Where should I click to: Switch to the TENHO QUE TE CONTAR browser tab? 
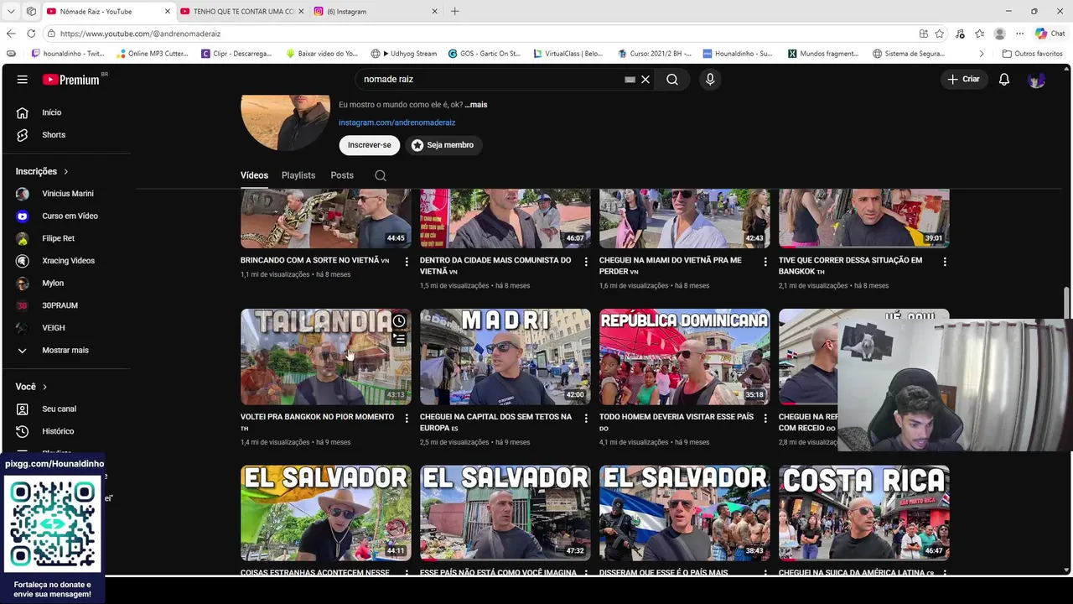241,11
